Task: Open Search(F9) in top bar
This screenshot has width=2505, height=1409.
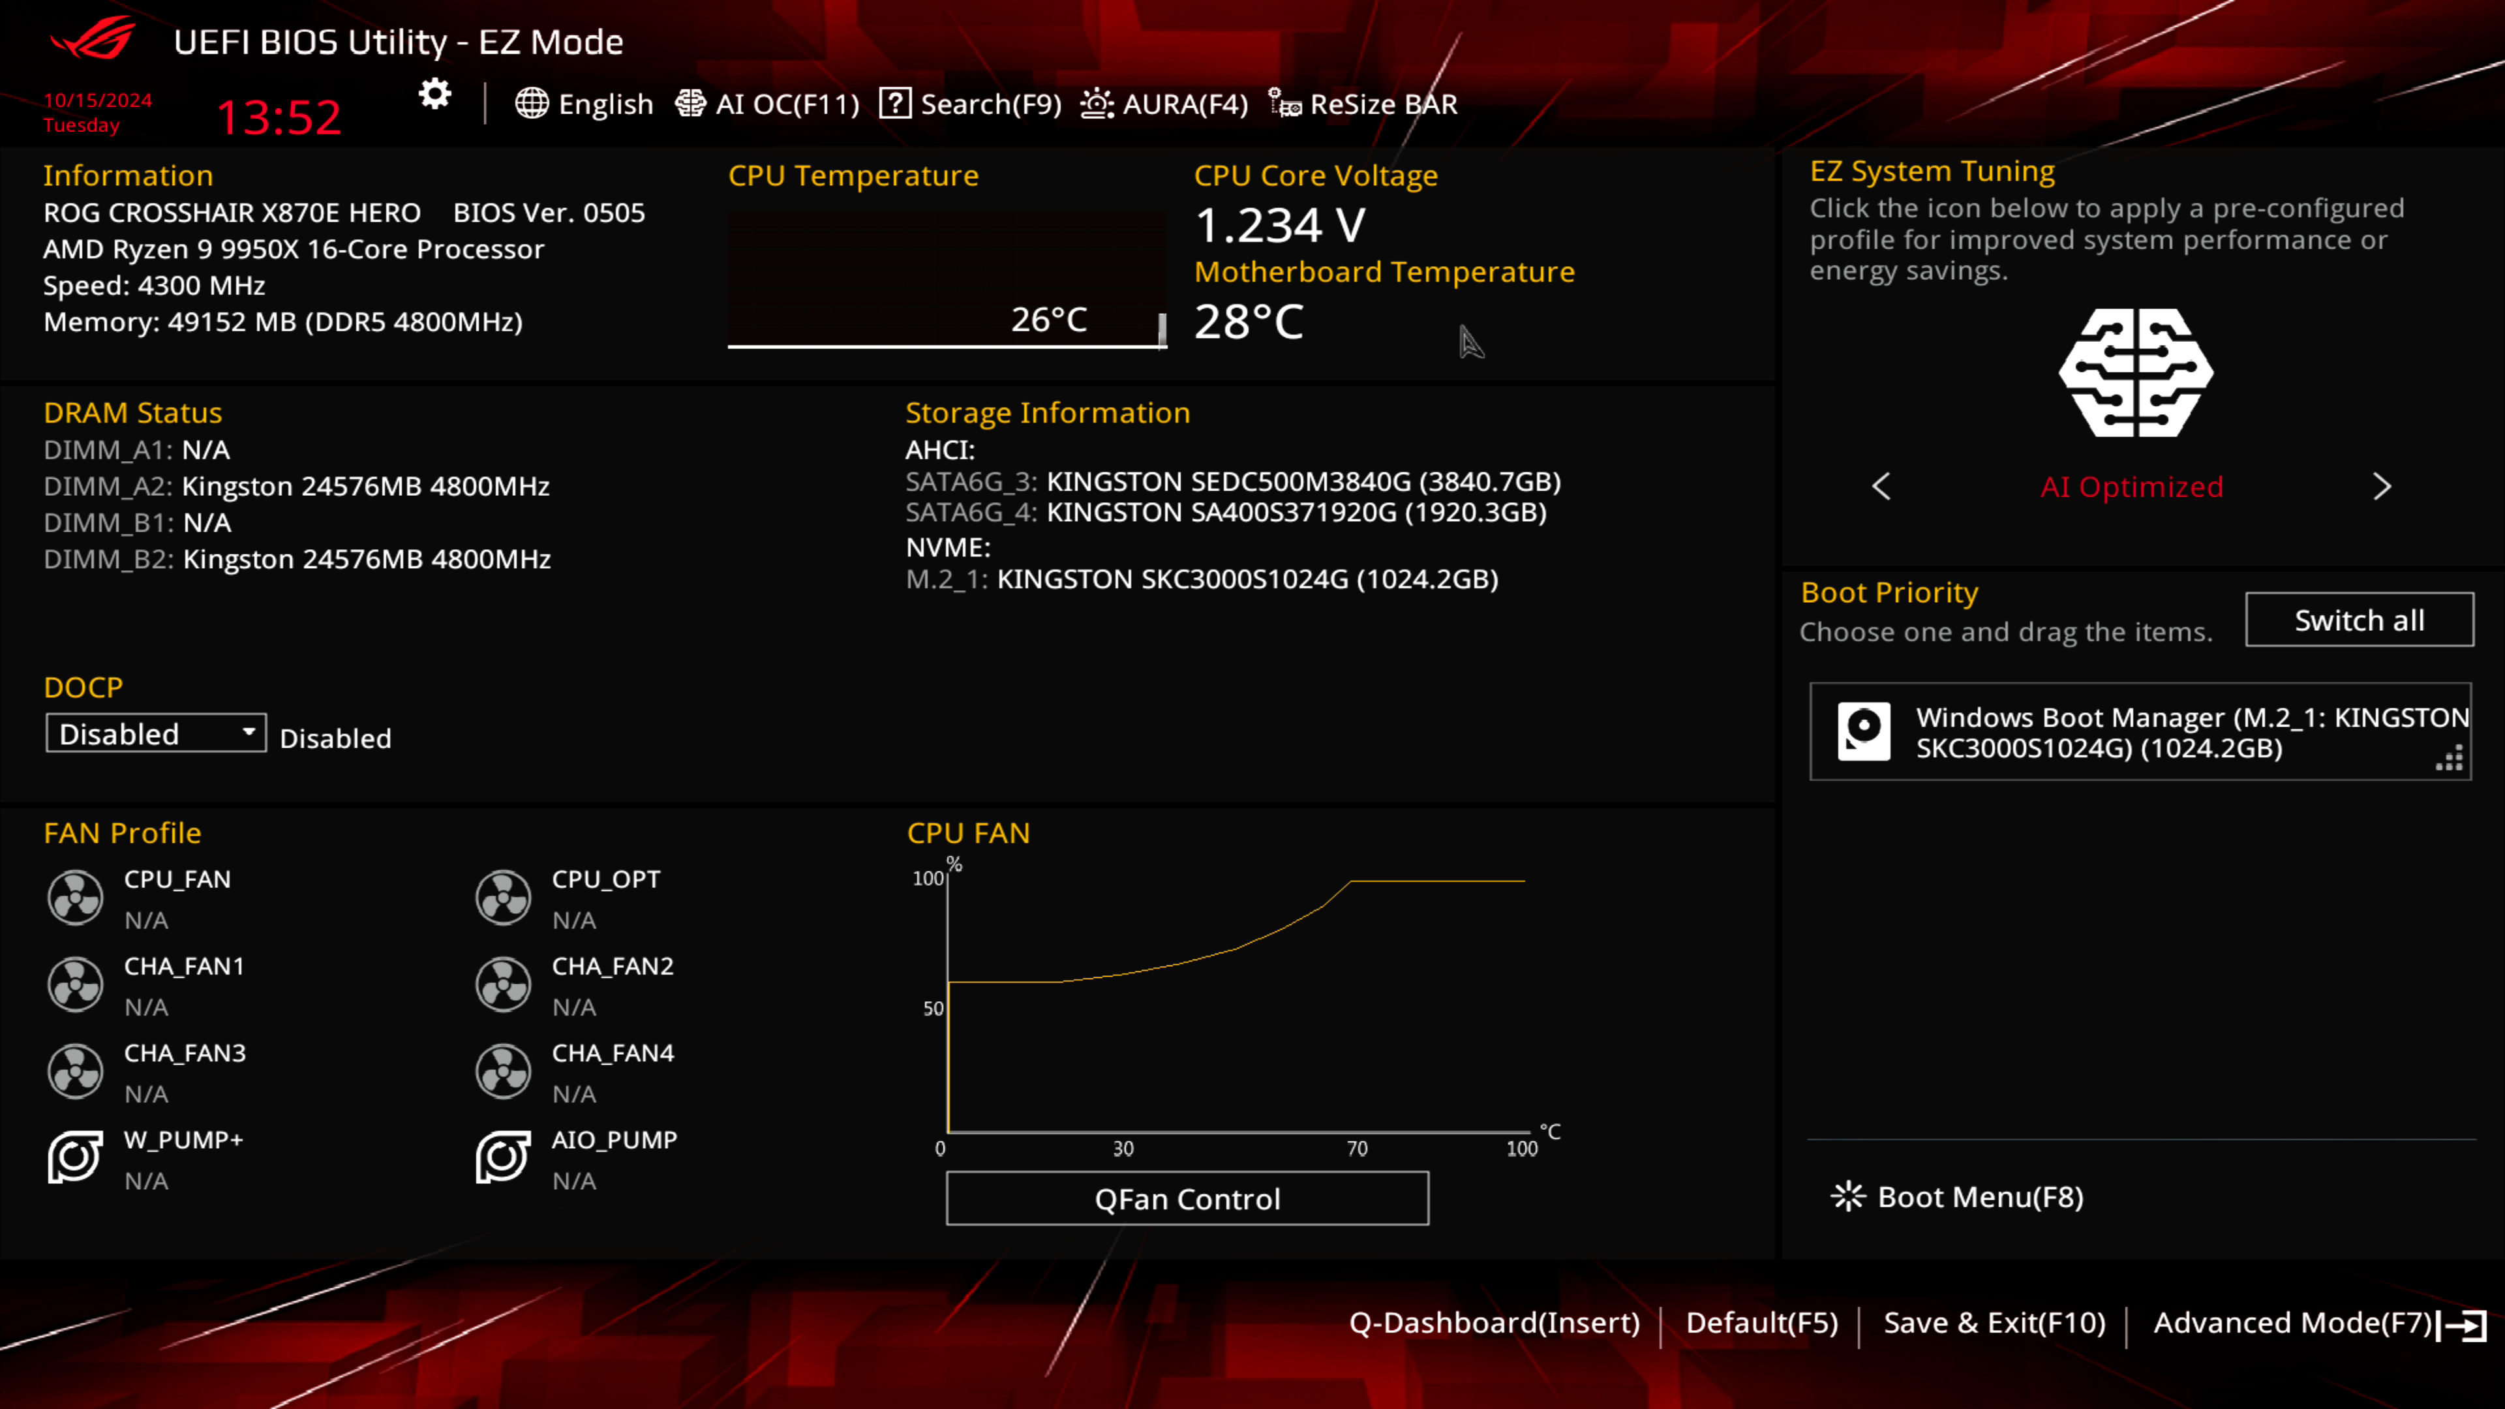Action: (971, 104)
